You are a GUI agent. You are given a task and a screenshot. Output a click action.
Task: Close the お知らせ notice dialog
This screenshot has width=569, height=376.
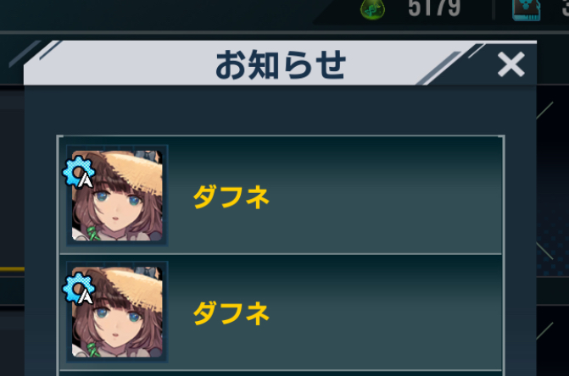tap(511, 64)
